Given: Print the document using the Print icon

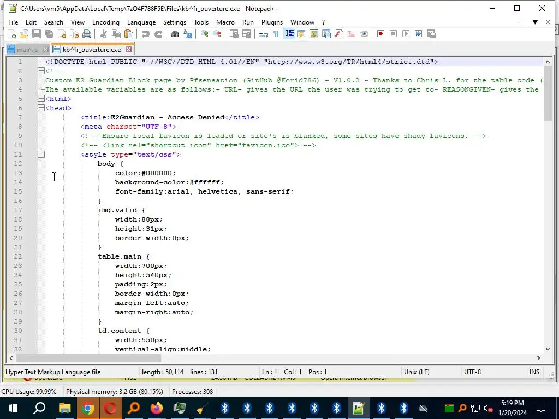Looking at the screenshot, I should 87,34.
